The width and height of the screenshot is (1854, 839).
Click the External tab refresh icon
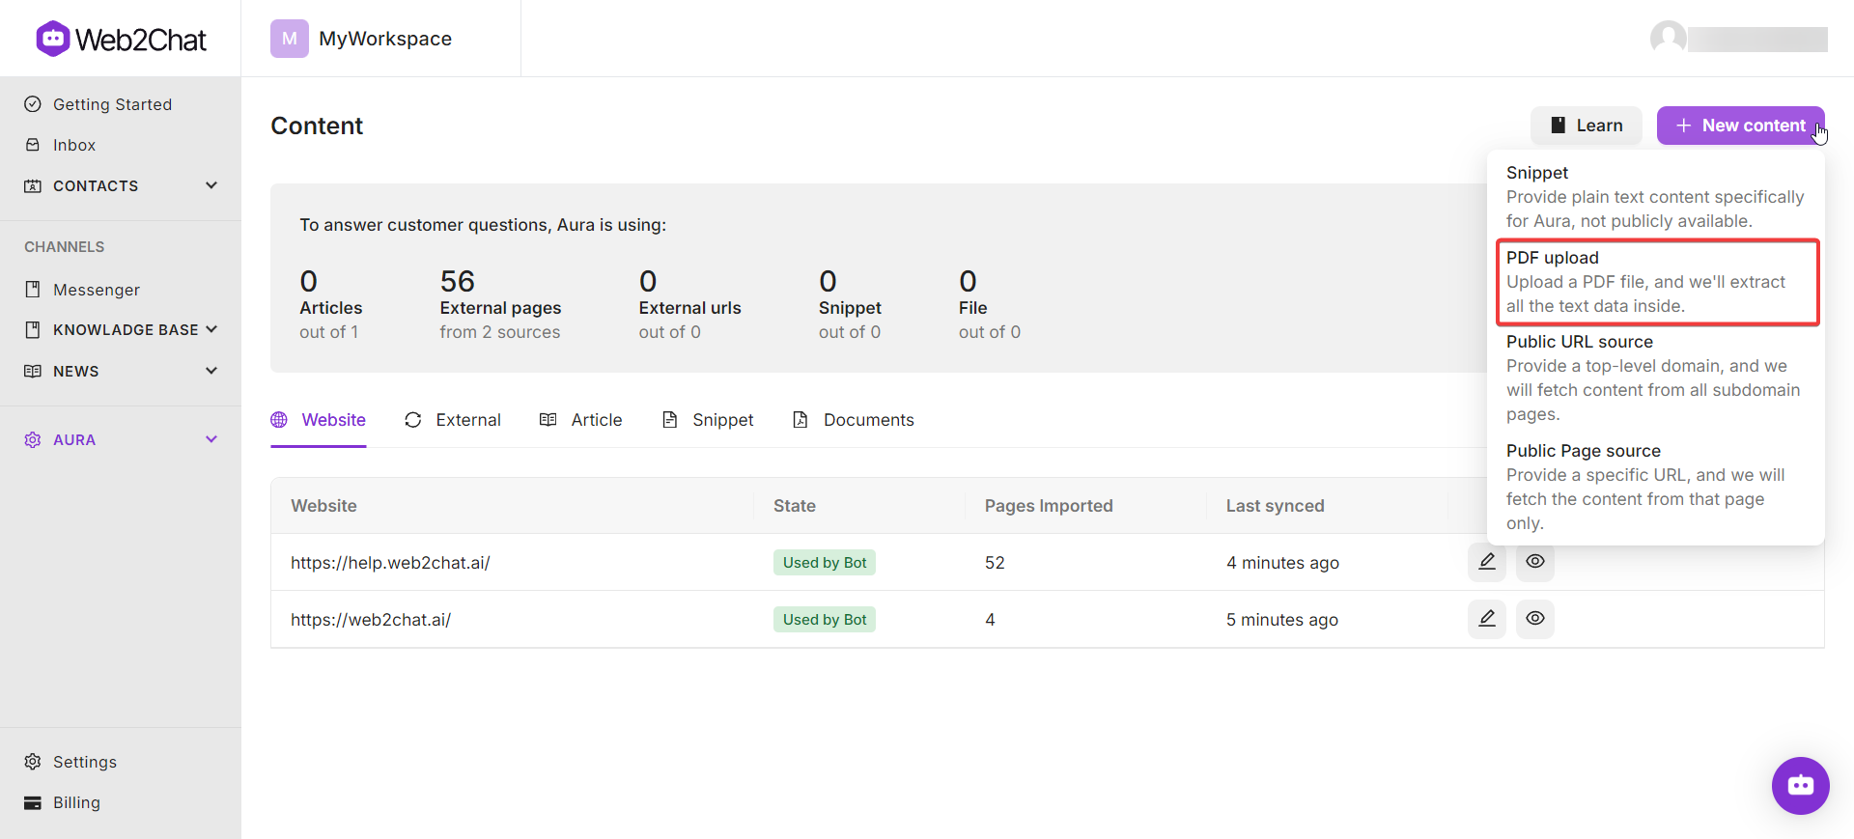click(413, 420)
